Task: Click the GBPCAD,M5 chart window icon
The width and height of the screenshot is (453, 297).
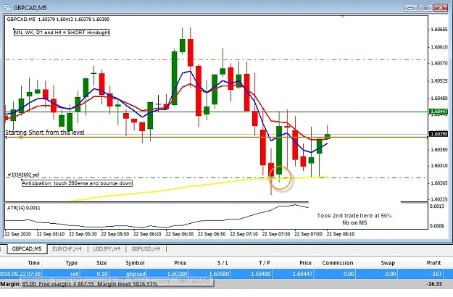Action: point(7,7)
